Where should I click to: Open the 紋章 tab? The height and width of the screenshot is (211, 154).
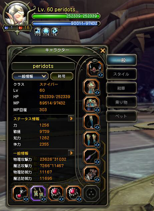(x=121, y=88)
